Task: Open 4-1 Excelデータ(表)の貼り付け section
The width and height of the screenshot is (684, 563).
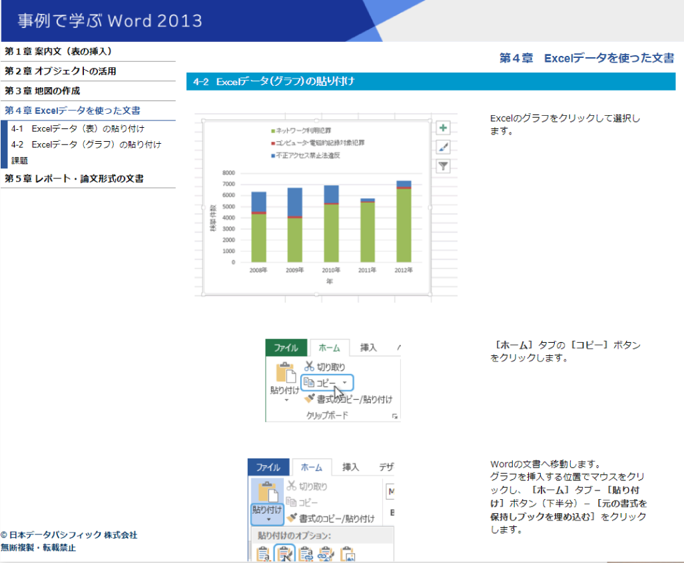Action: [78, 128]
